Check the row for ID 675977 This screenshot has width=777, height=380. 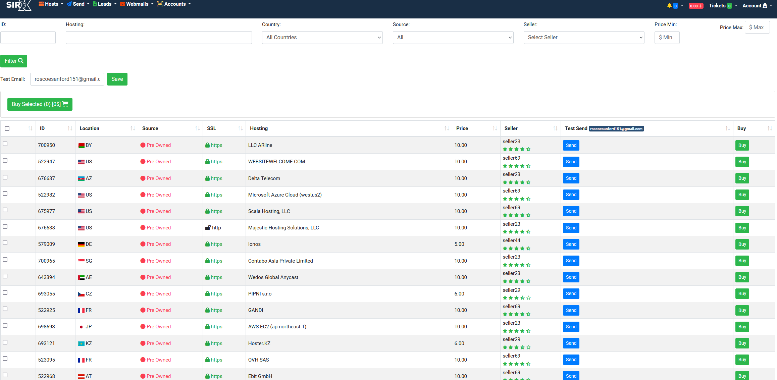[x=5, y=210]
